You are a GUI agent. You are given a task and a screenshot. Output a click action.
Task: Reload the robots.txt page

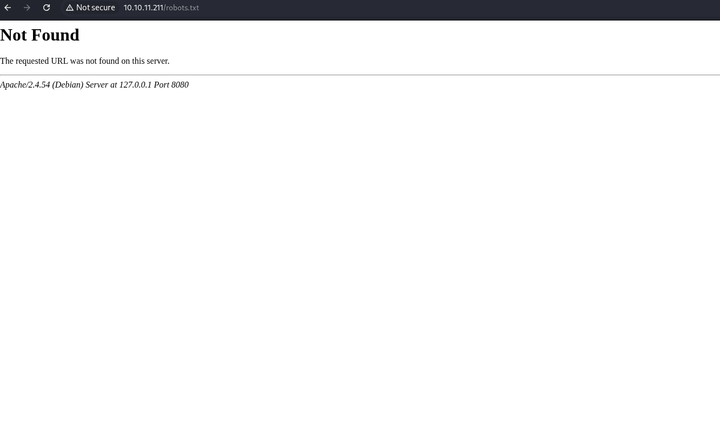point(47,8)
